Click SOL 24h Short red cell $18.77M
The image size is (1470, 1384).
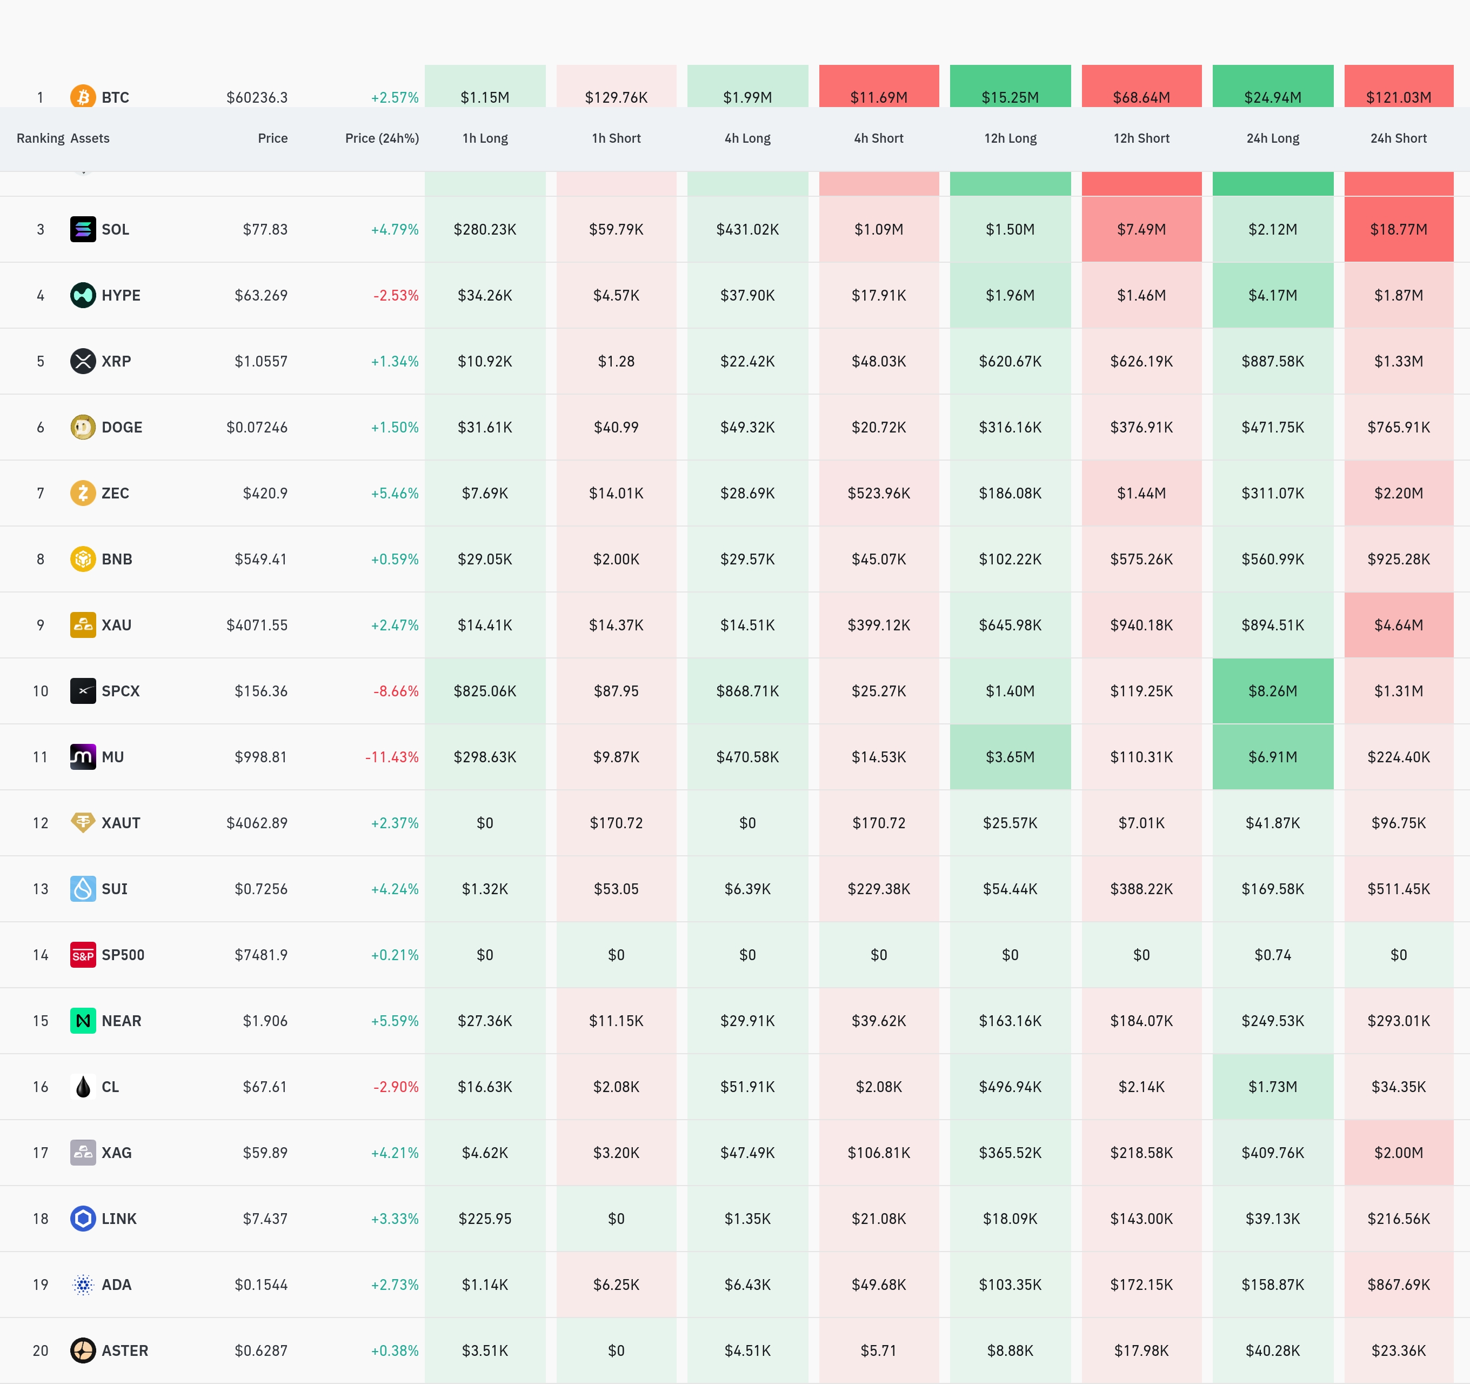1398,229
